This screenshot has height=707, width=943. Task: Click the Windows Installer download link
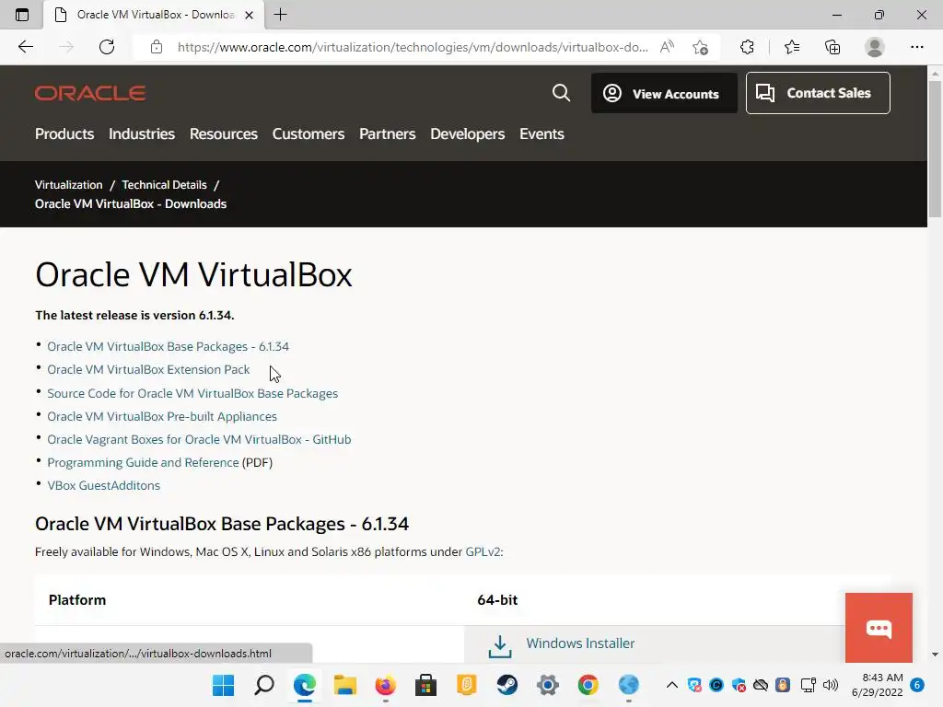[x=580, y=643]
